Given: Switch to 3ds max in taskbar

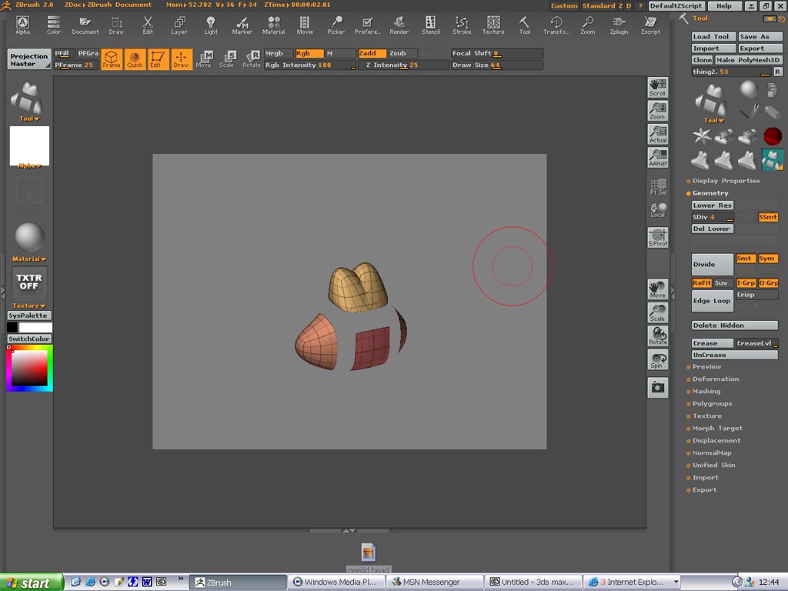Looking at the screenshot, I should [532, 583].
